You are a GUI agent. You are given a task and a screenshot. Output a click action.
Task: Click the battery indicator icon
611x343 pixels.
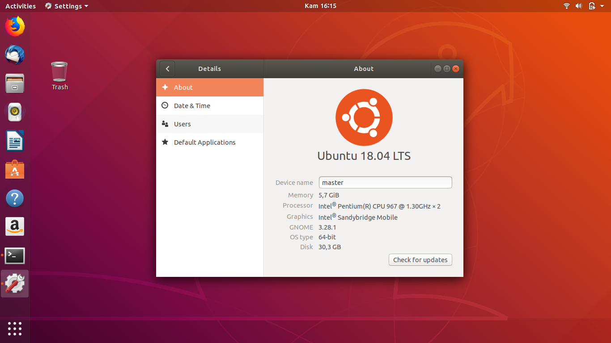click(592, 6)
